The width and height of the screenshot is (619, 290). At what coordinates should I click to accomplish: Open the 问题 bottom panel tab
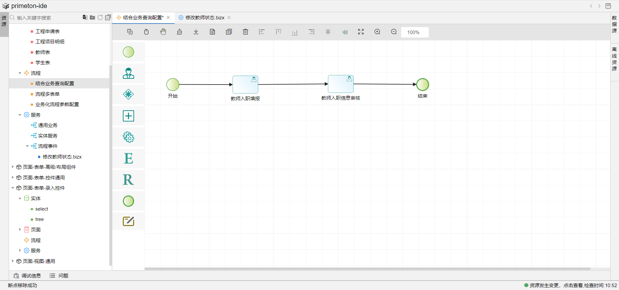[59, 276]
